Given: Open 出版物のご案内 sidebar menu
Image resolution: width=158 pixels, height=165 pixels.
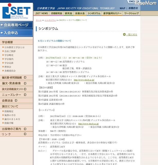Looking at the screenshot, I should point(16,129).
